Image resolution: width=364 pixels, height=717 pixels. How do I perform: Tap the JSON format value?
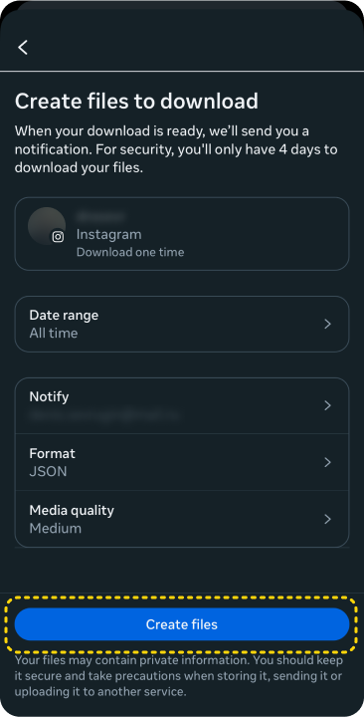pos(48,471)
